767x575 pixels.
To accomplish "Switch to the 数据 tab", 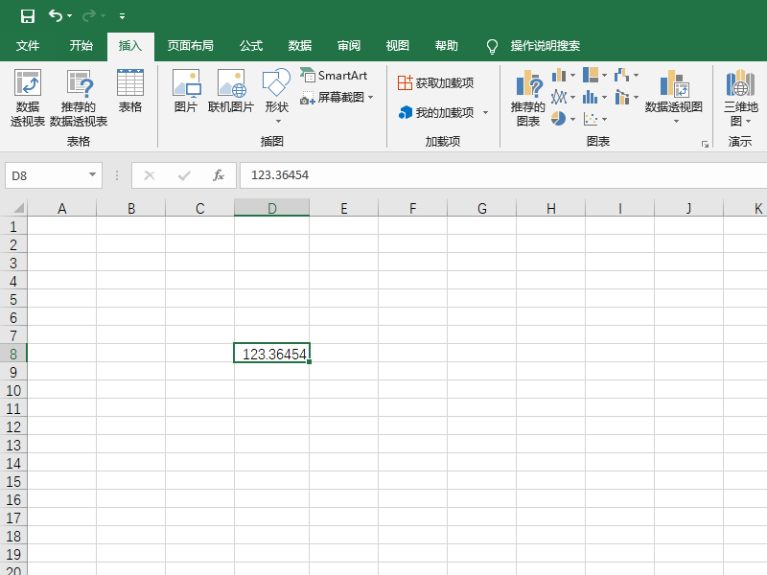I will pyautogui.click(x=300, y=46).
